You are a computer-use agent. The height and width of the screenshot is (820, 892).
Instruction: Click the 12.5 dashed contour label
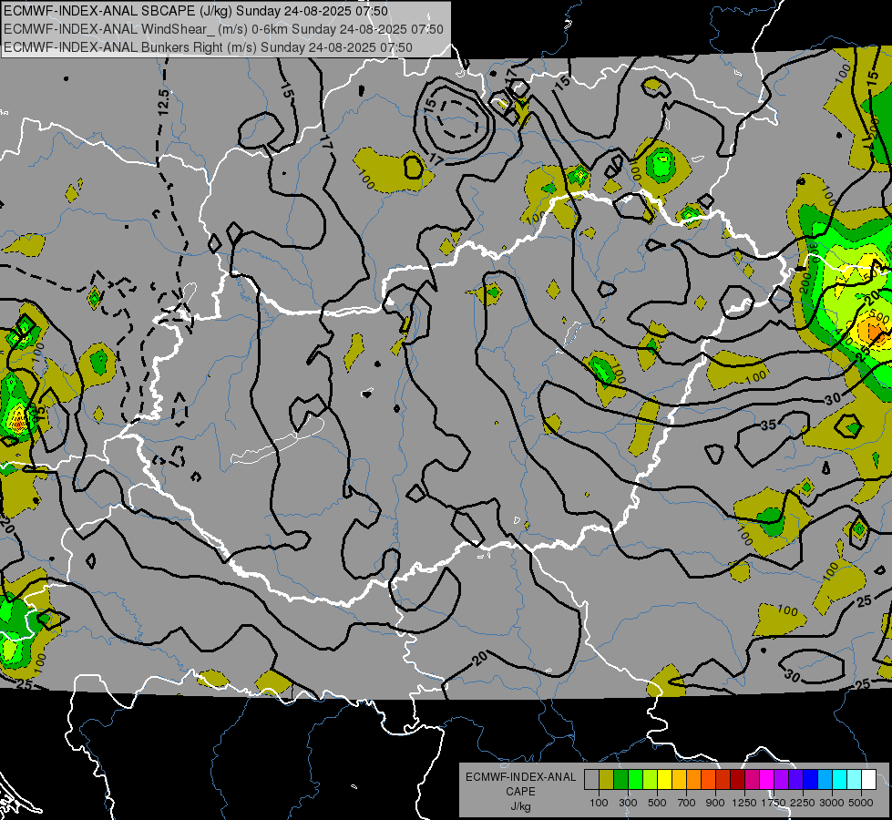point(163,103)
